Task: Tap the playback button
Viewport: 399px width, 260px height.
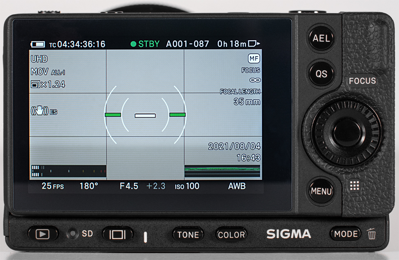Action: [x=42, y=234]
